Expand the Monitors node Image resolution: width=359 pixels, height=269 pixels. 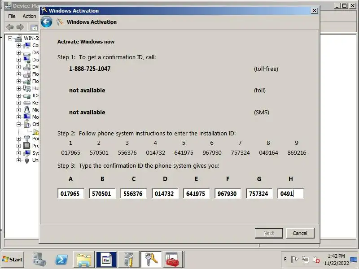pos(18,117)
